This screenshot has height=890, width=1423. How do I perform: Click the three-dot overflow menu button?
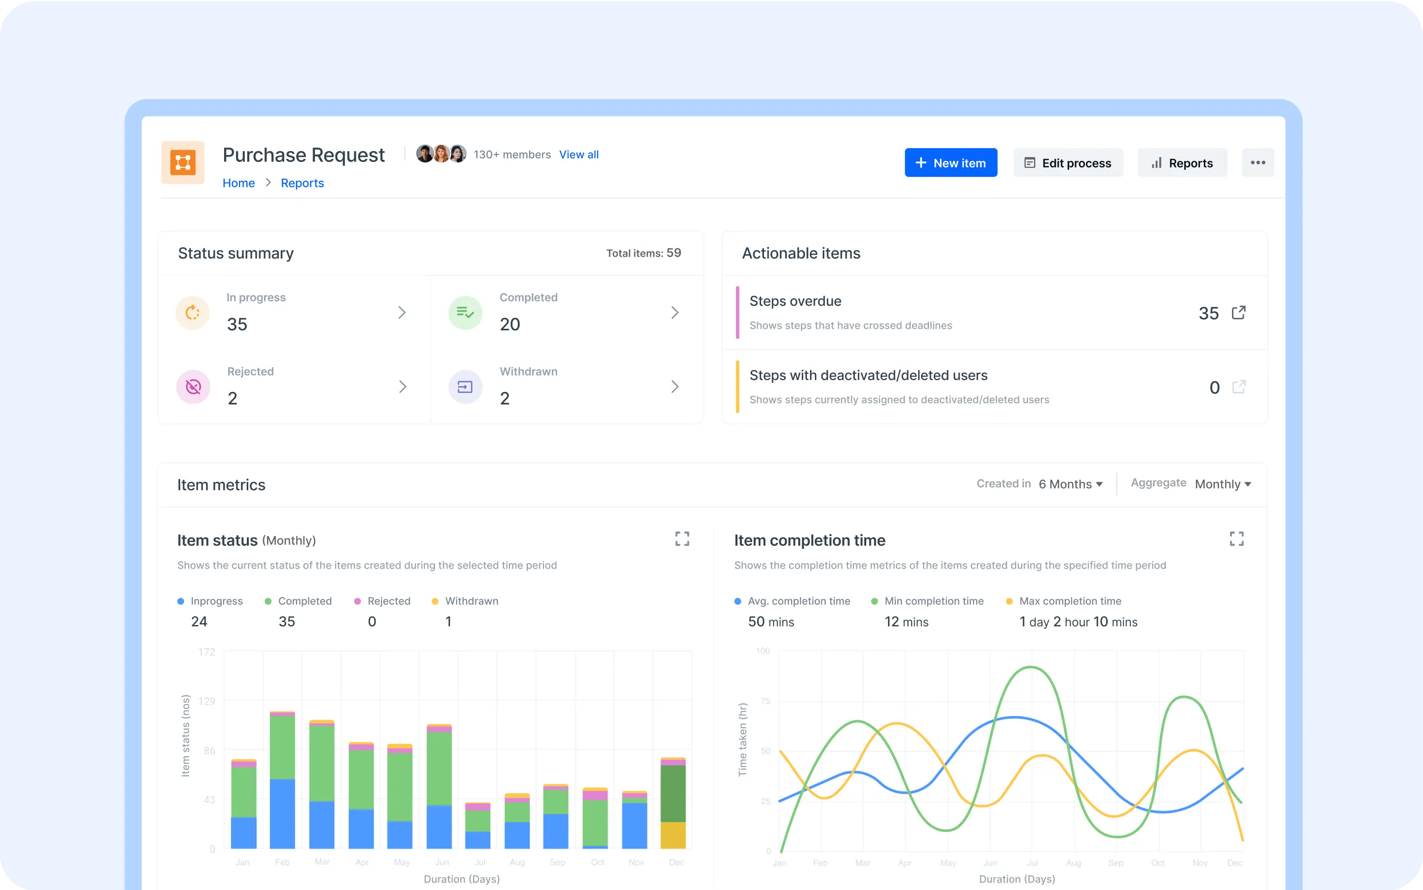[x=1258, y=163]
